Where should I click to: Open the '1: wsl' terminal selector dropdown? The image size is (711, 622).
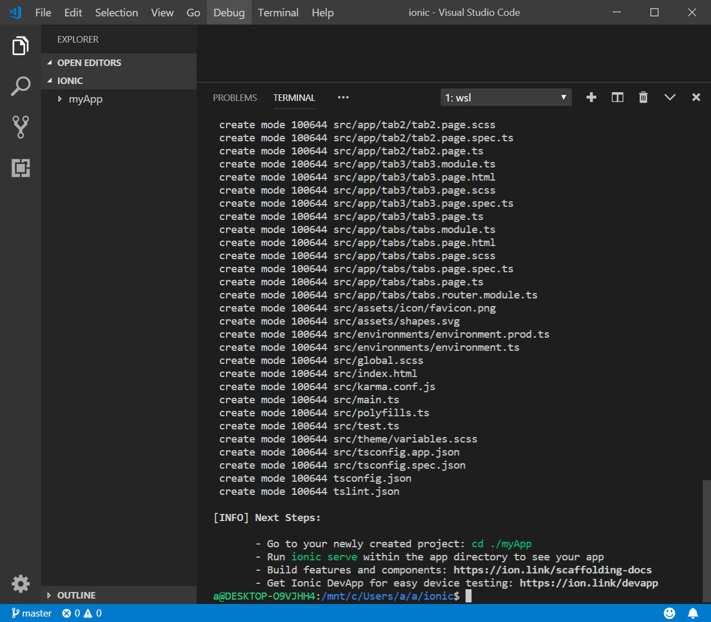tap(506, 98)
